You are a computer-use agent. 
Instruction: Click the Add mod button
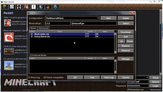click(126, 37)
